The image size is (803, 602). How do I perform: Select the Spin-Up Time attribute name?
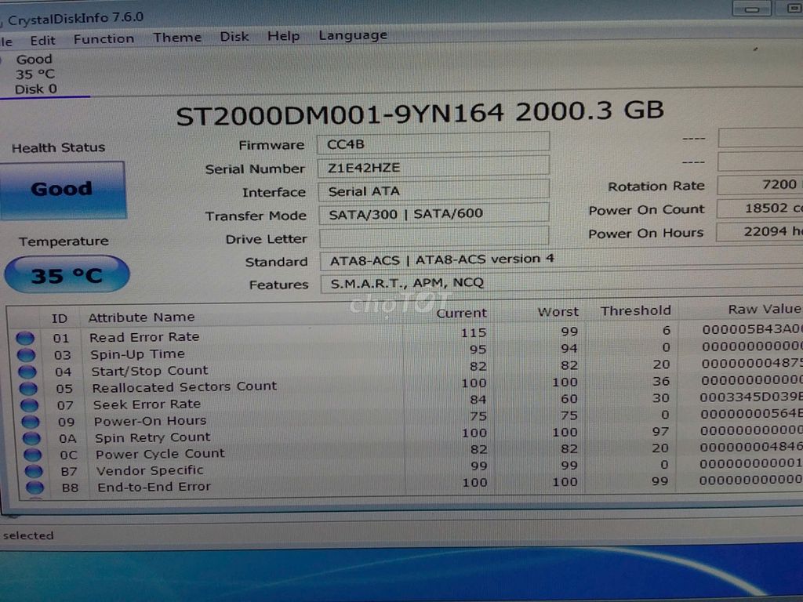(x=137, y=354)
